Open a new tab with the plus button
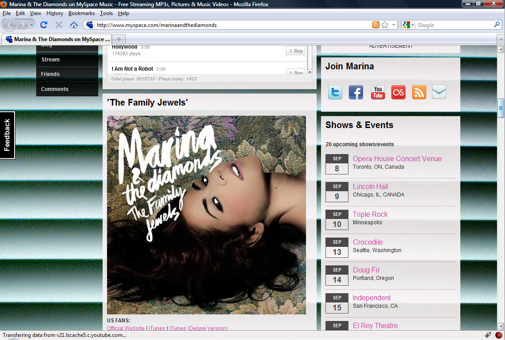The height and width of the screenshot is (340, 505). 119,39
